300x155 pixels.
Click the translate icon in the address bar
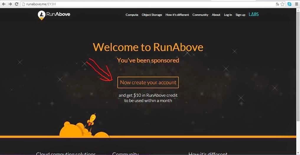[277, 4]
